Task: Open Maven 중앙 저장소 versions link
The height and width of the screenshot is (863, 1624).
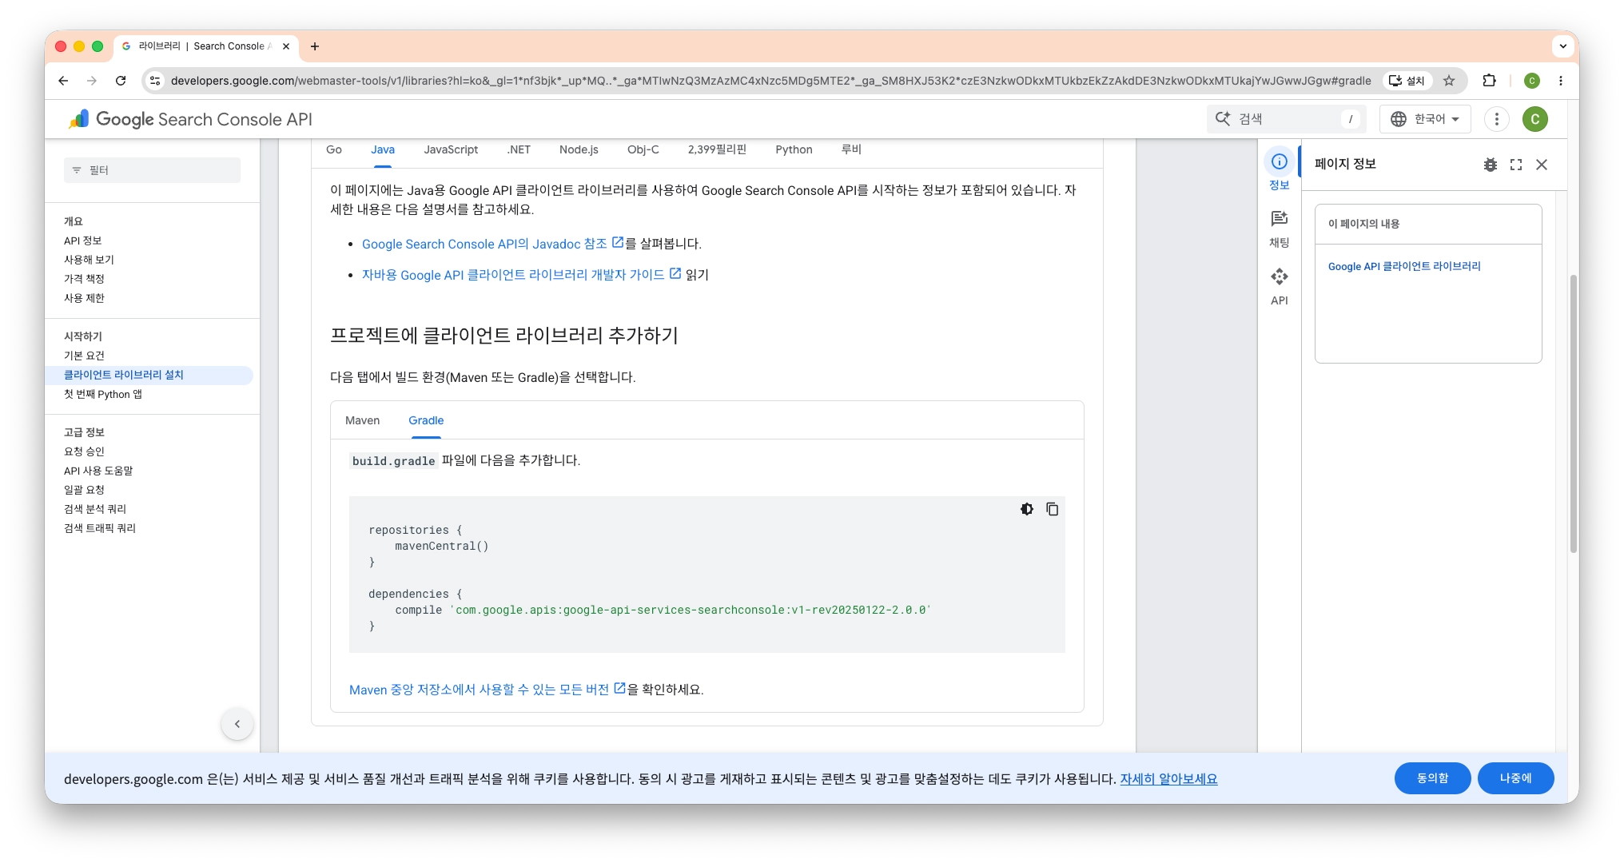Action: pyautogui.click(x=487, y=689)
